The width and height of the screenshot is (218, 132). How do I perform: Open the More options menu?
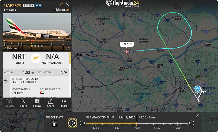64,103
